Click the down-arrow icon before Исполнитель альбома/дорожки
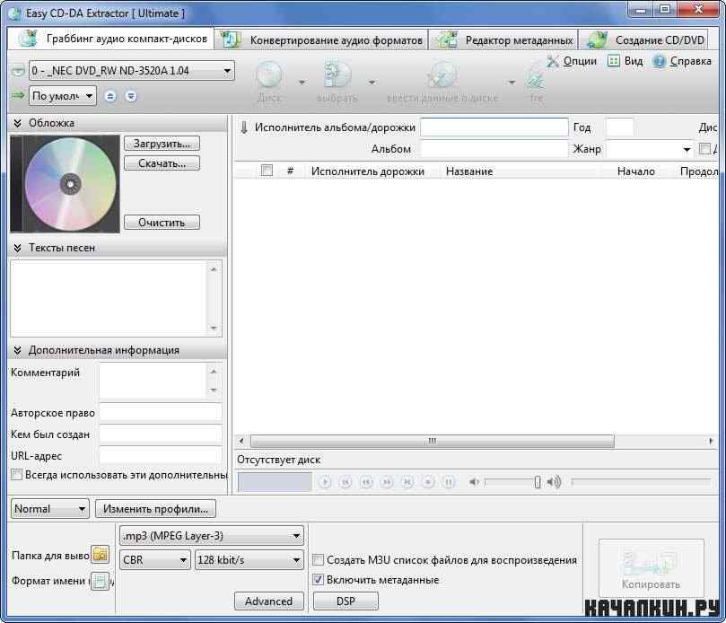The image size is (726, 623). point(244,127)
